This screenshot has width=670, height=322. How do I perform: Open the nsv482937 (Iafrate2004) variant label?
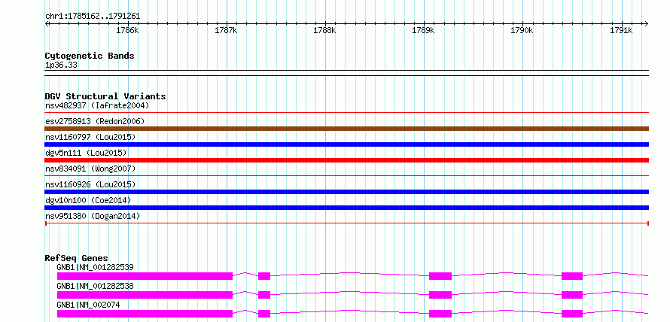point(97,105)
